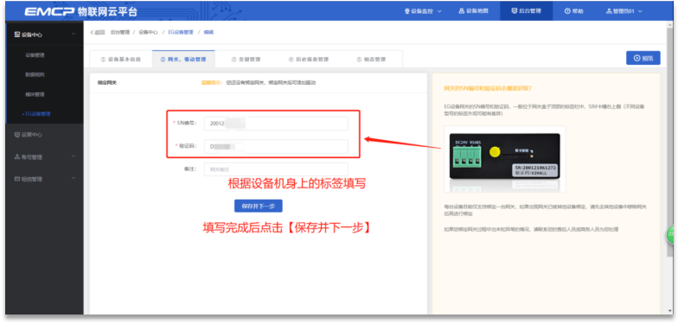Expand the 短信管理 sidebar menu

click(74, 178)
